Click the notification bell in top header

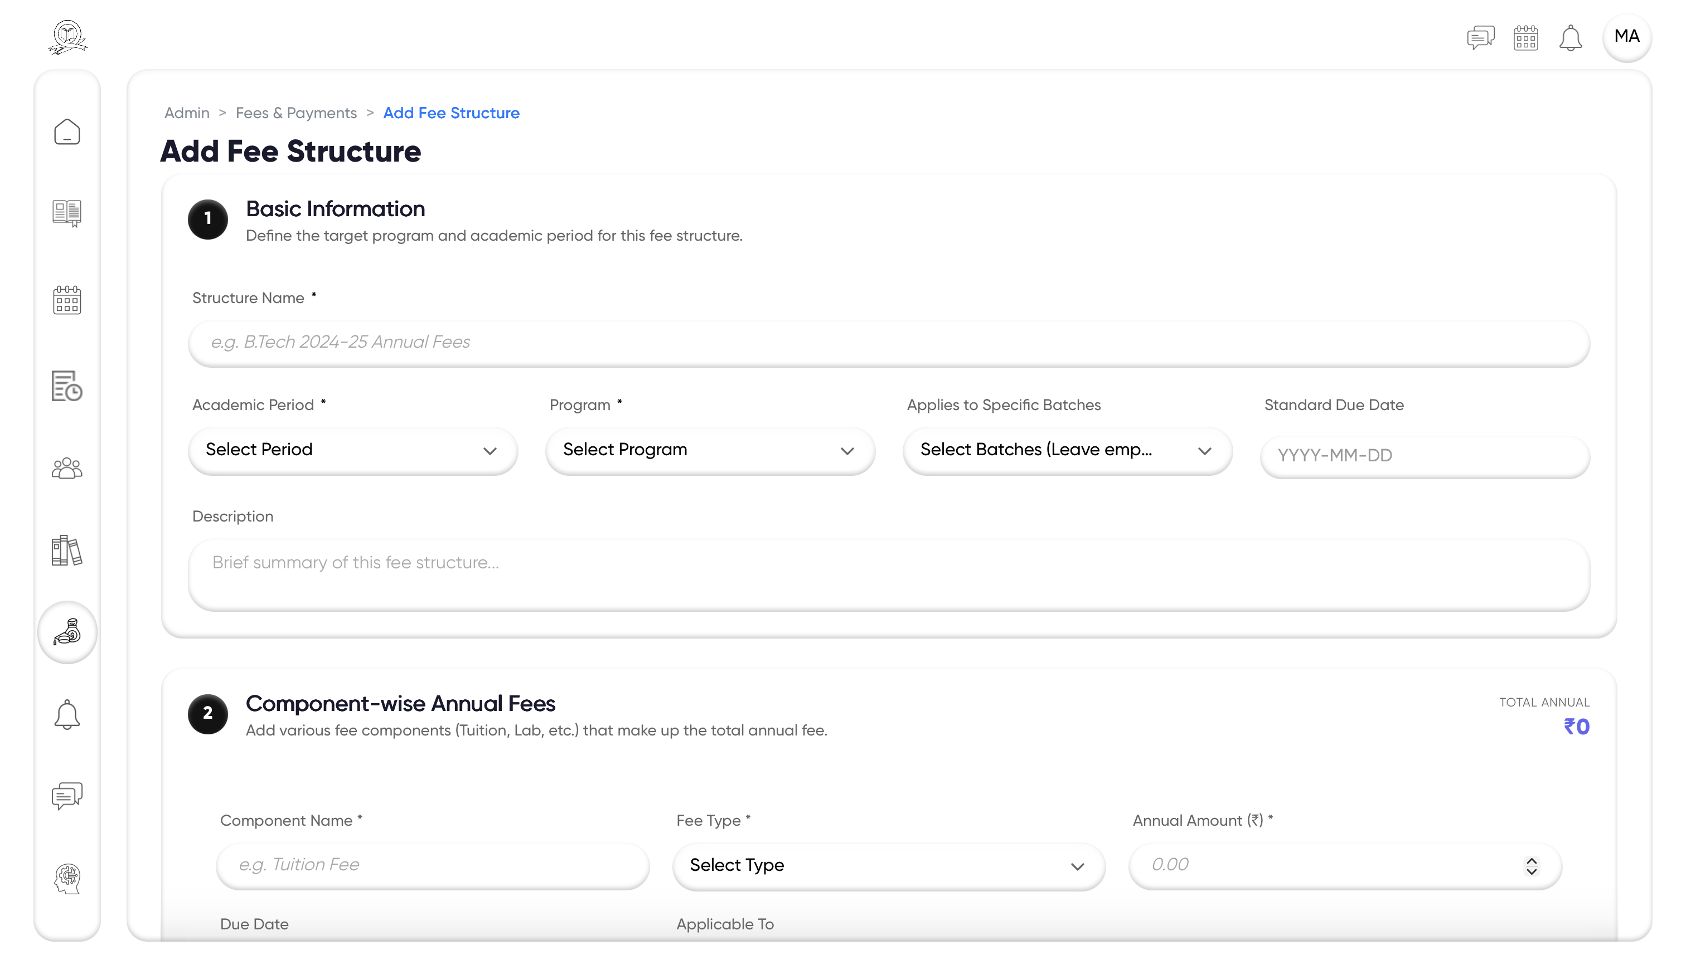[1571, 37]
